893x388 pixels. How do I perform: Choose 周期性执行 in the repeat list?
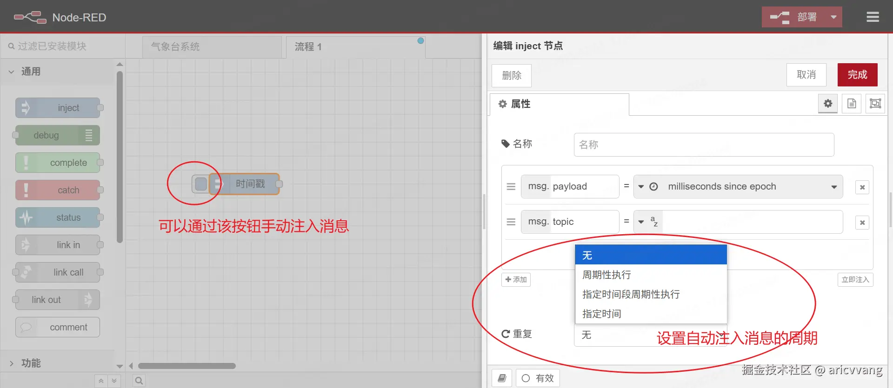click(651, 275)
